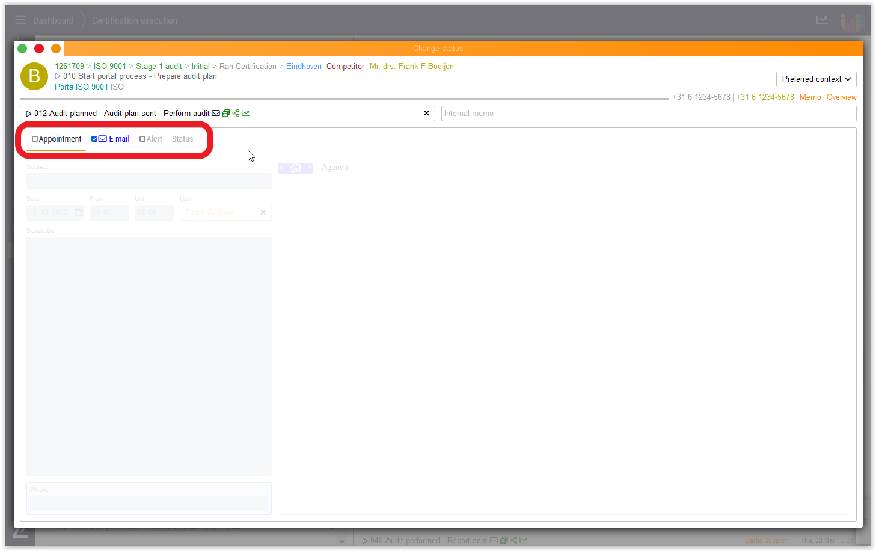Image resolution: width=876 pixels, height=551 pixels.
Task: Open the Zertic Support user dropdown
Action: tap(219, 213)
